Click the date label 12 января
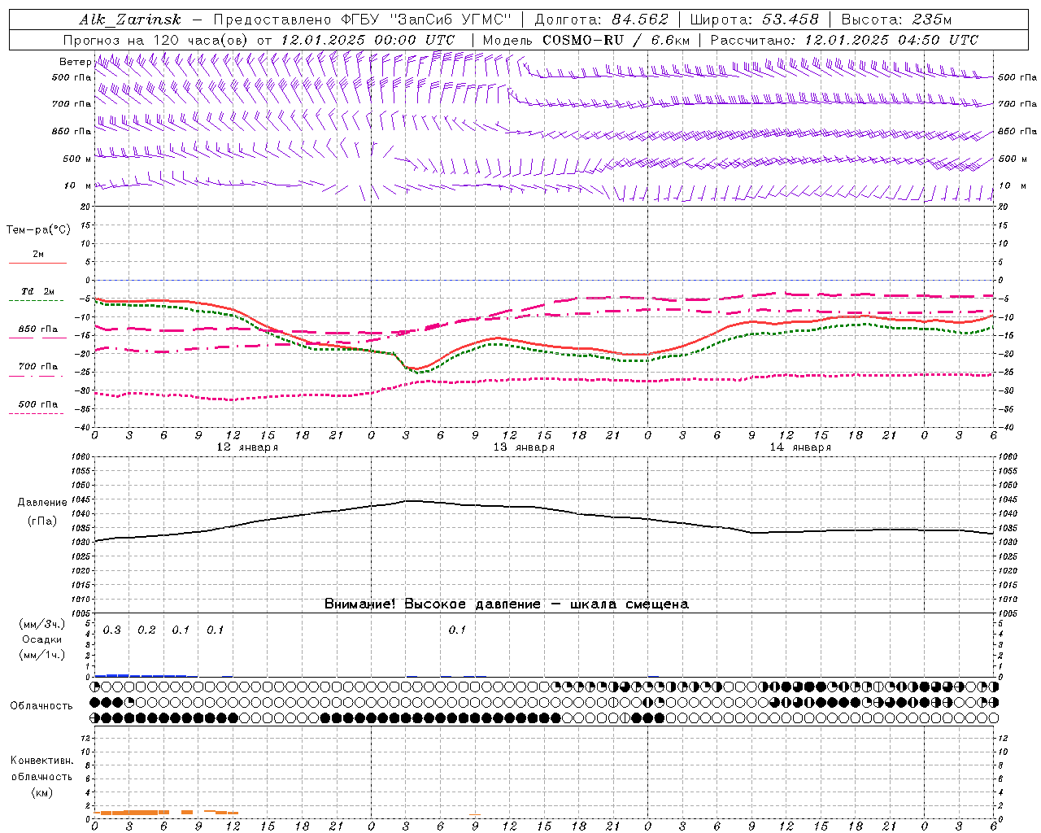 click(x=247, y=447)
